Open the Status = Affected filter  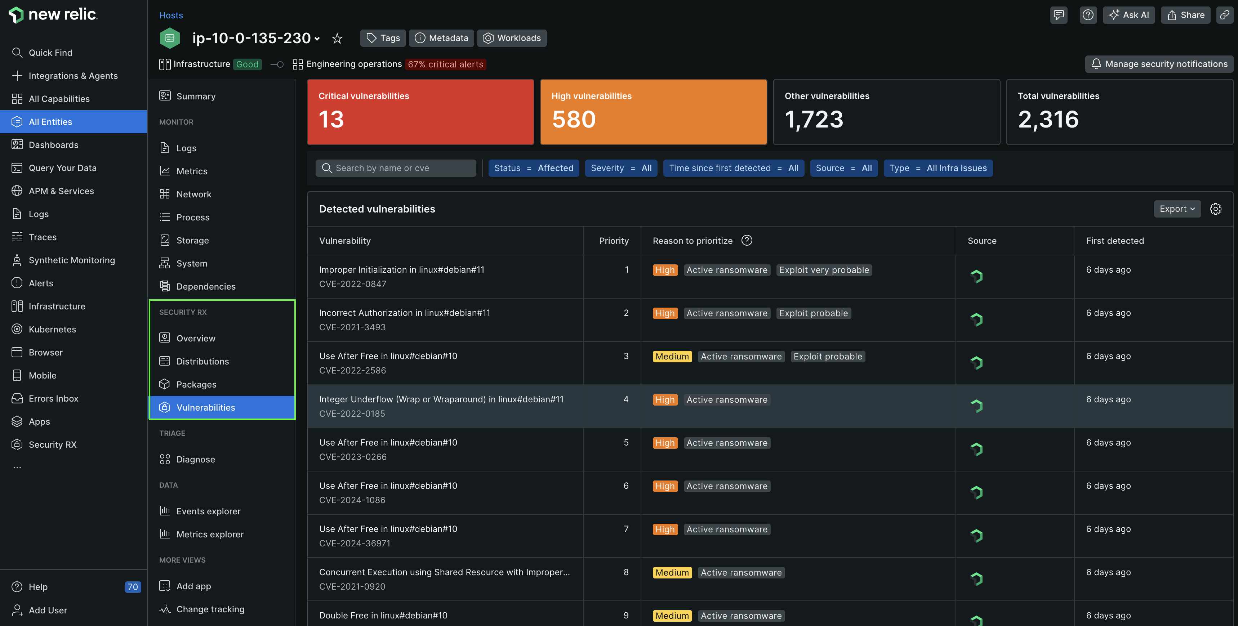pyautogui.click(x=534, y=168)
